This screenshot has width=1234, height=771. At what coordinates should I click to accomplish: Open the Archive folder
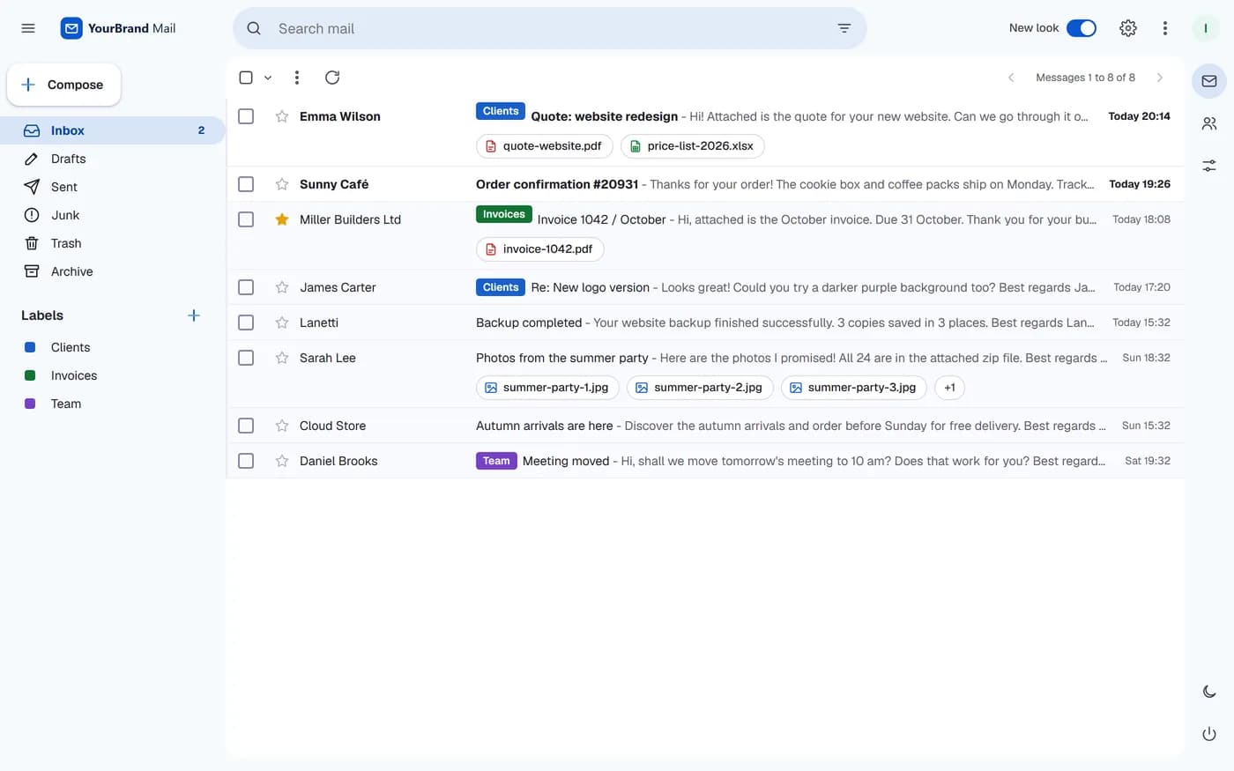tap(113, 271)
